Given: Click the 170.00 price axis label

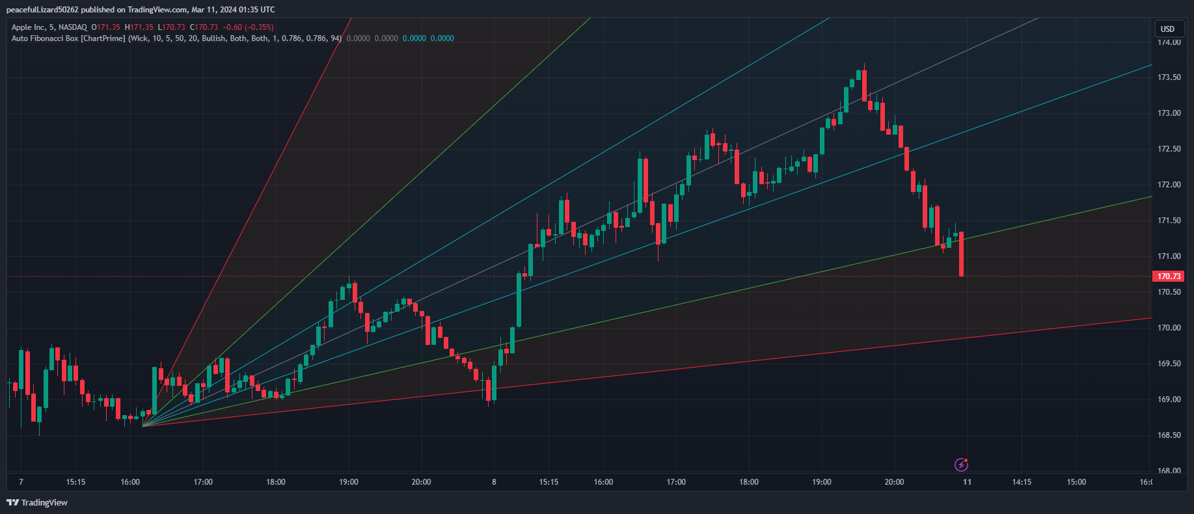Looking at the screenshot, I should tap(1169, 328).
